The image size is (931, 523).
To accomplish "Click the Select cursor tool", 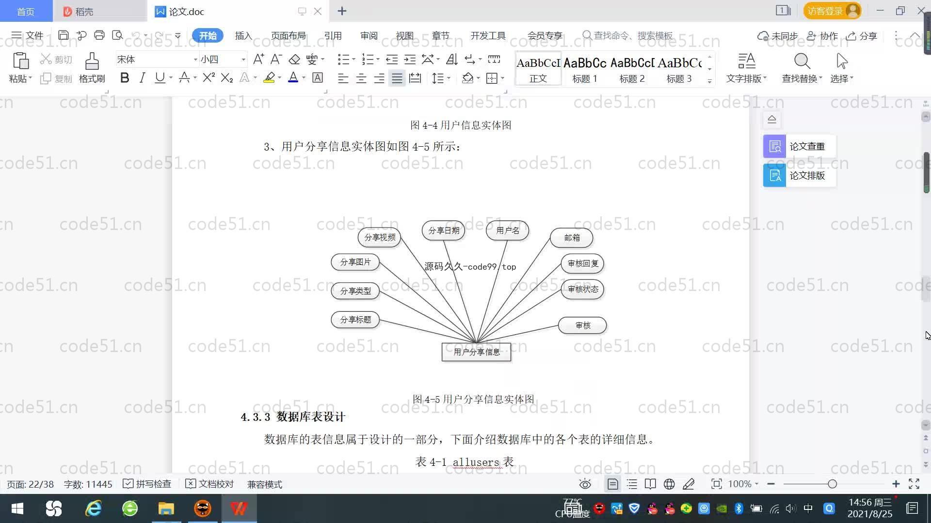I will coord(842,62).
